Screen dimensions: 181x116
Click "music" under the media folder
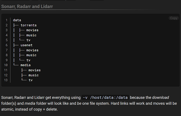pyautogui.click(x=34, y=75)
